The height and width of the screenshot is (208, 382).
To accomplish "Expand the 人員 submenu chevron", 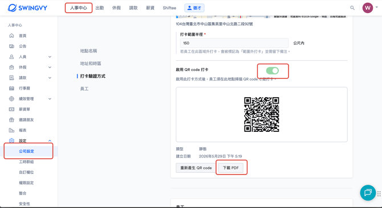I will (50, 57).
